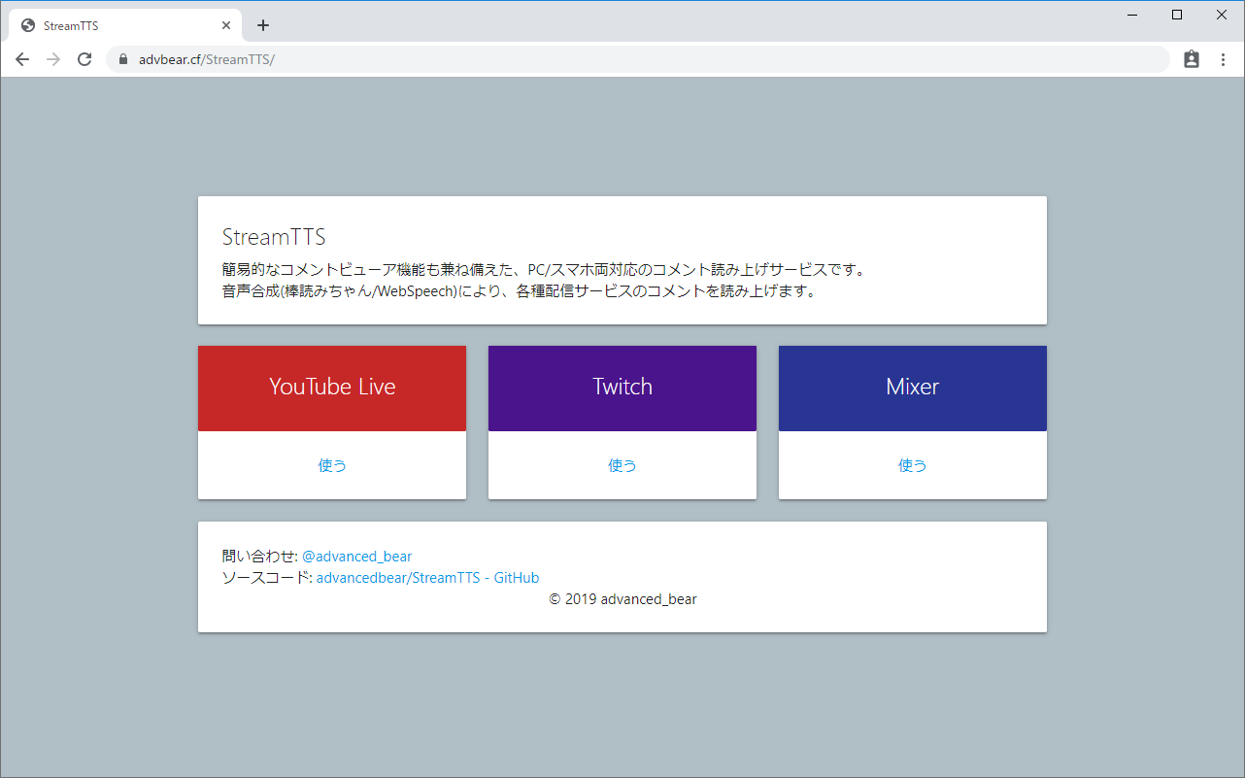Open the @advanced_bear contact link

pos(356,557)
